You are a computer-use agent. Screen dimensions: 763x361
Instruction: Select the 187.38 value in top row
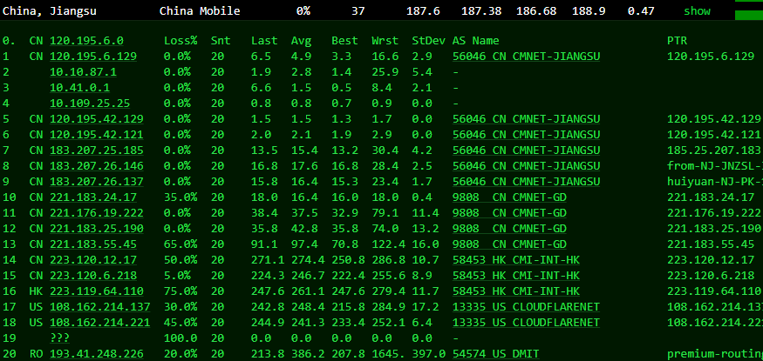481,11
